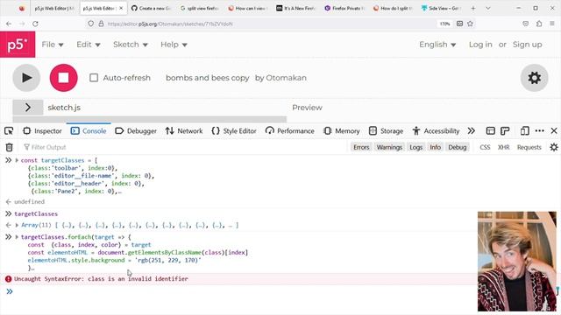This screenshot has height=315, width=561.
Task: Open the list all tabs dropdown
Action: click(x=488, y=8)
